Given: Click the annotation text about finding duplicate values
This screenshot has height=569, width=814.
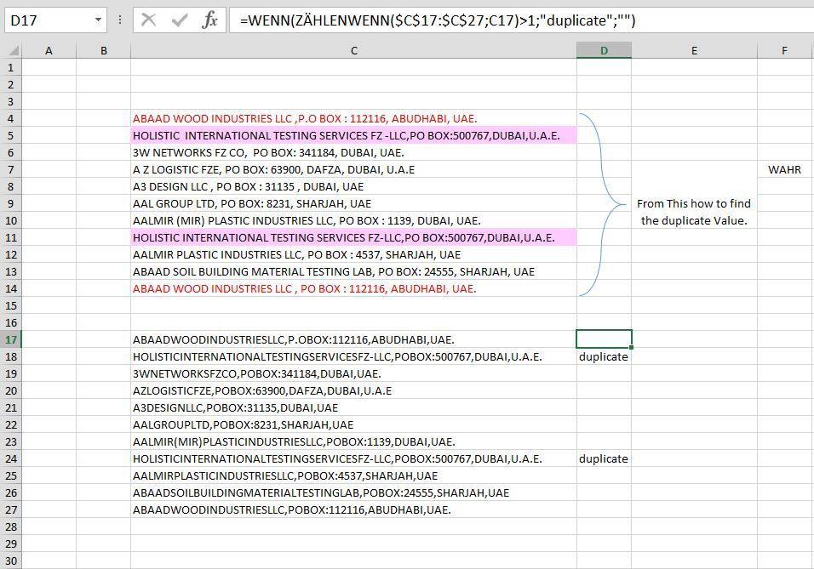Looking at the screenshot, I should coord(694,212).
